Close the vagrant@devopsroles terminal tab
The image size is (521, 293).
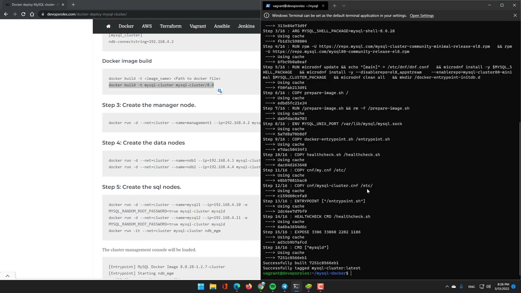coord(323,6)
